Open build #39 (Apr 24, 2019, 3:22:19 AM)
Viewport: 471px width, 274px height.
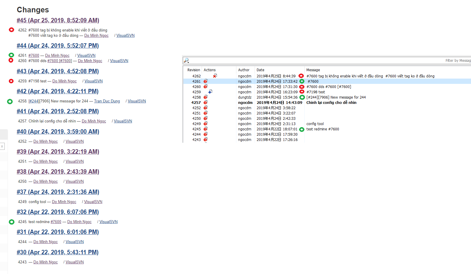(58, 152)
